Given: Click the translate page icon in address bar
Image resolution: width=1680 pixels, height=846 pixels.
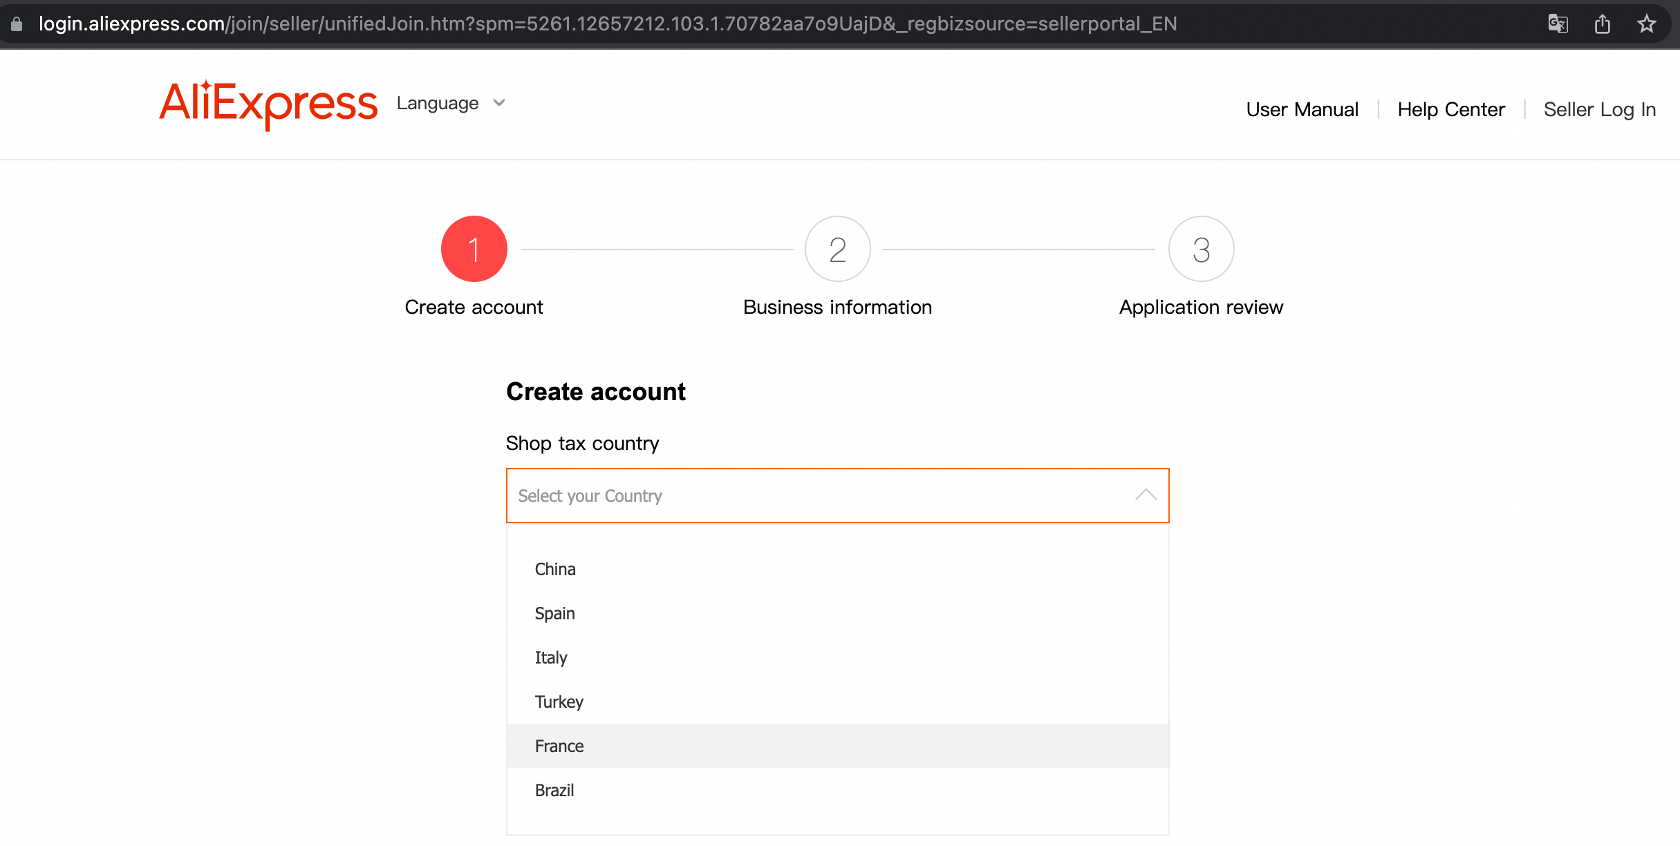Looking at the screenshot, I should 1558,24.
